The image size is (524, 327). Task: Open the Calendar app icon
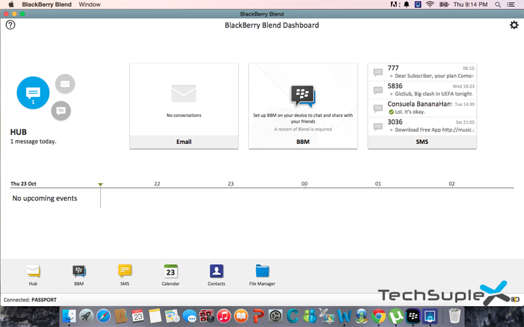170,274
